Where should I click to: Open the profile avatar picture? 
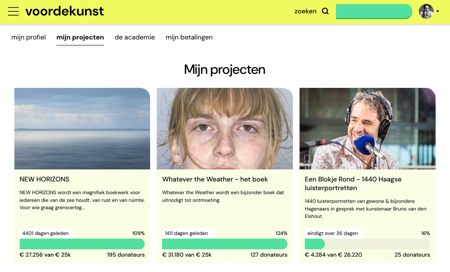(x=426, y=11)
